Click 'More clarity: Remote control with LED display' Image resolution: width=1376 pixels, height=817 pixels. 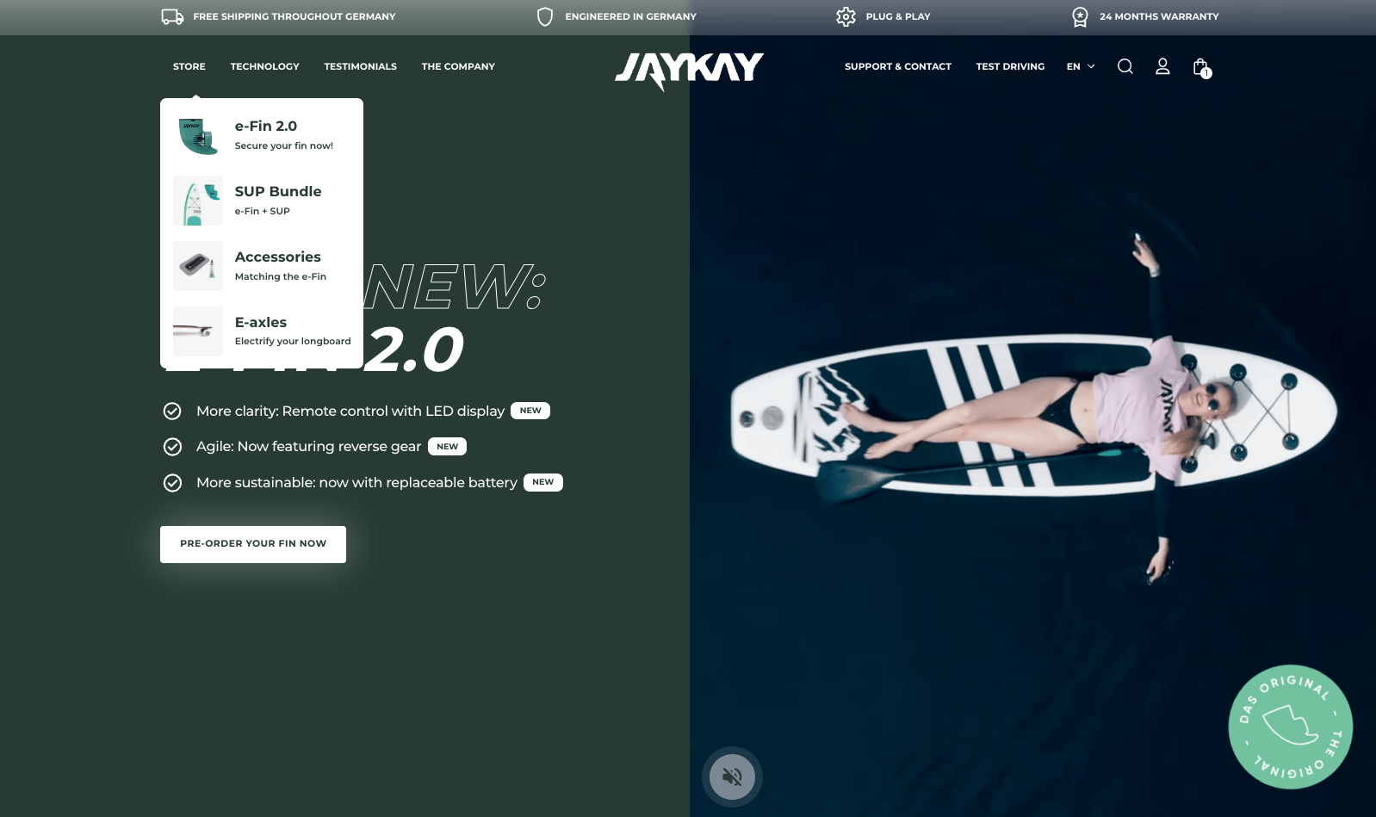click(350, 412)
